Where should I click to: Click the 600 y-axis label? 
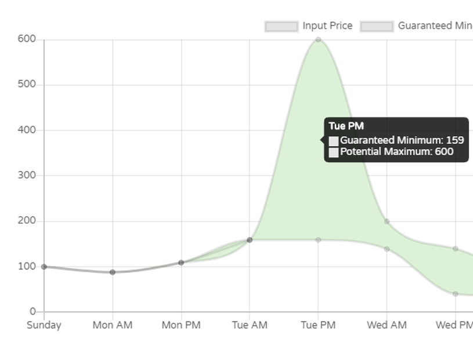(x=27, y=39)
